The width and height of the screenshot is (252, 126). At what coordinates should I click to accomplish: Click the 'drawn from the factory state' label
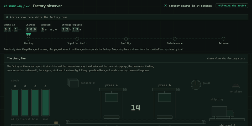(226, 58)
